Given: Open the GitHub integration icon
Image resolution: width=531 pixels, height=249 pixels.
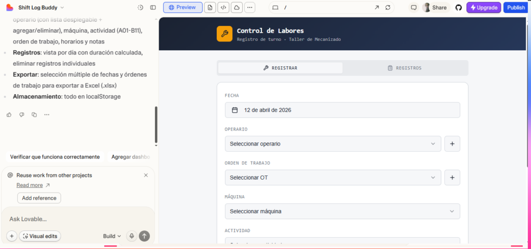Looking at the screenshot, I should (458, 7).
